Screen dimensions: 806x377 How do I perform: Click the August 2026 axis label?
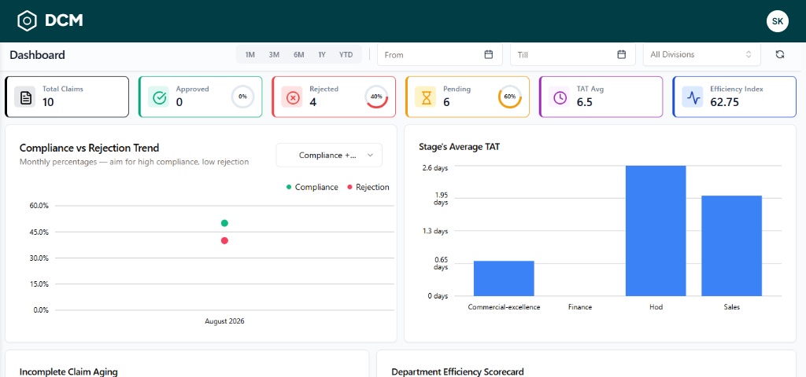click(x=224, y=321)
